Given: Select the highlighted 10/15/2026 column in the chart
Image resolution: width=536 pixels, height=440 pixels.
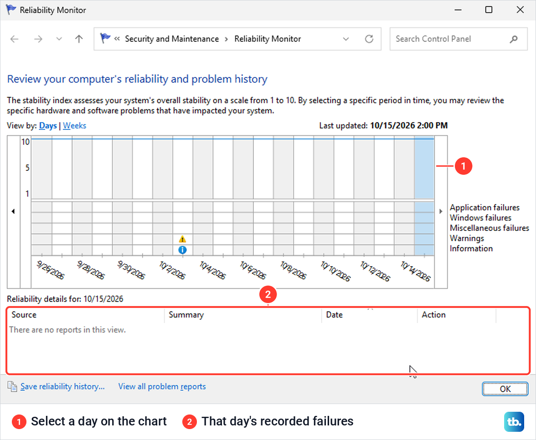Looking at the screenshot, I should tap(424, 195).
